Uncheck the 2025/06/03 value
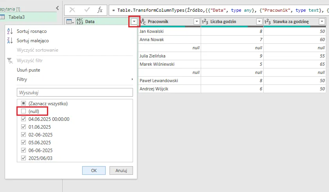This screenshot has width=329, height=192. [23, 158]
